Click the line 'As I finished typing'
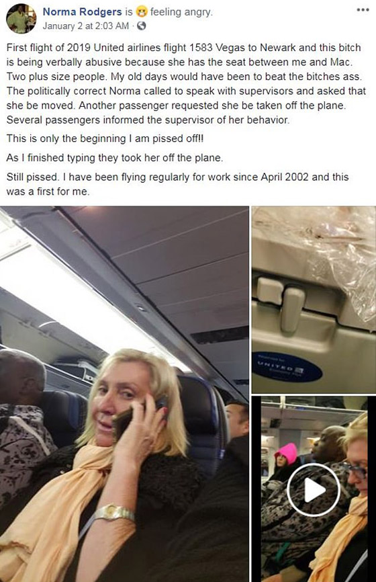This screenshot has width=376, height=582. 115,158
